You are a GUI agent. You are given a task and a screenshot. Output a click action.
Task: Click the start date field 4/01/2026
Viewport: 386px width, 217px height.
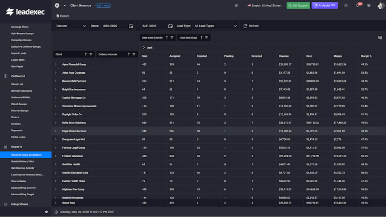(x=114, y=26)
